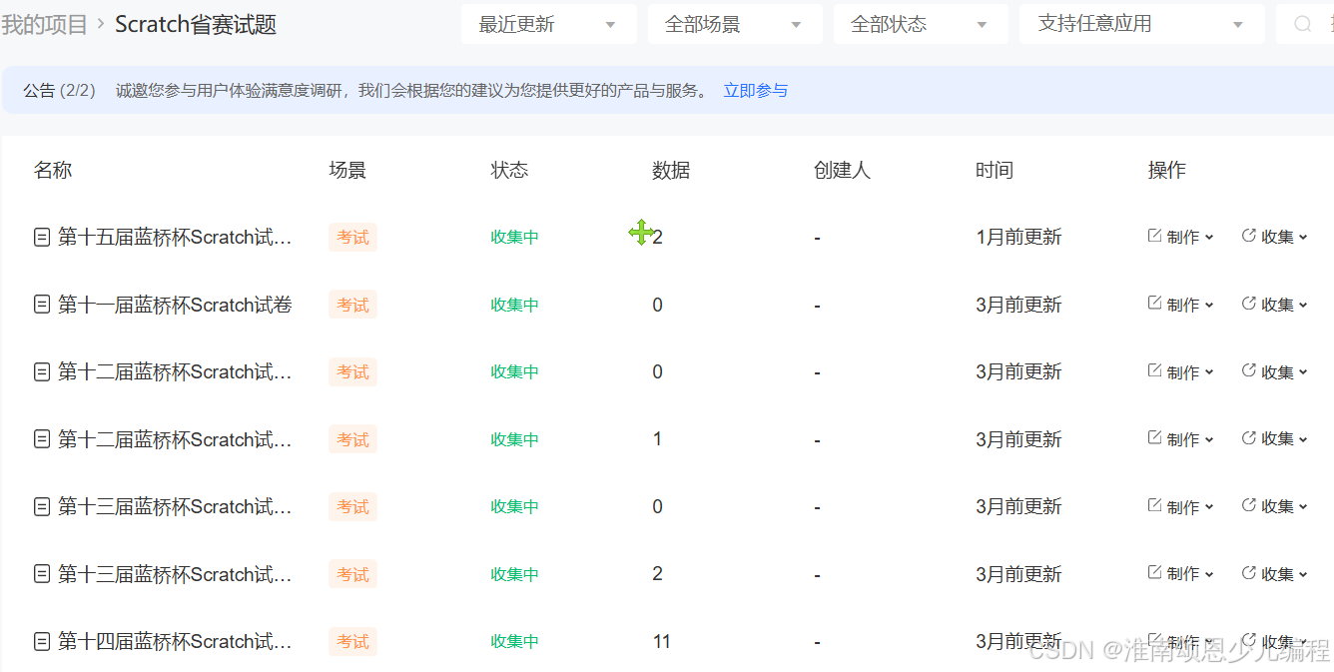Screen dimensions: 1334x672
Task: Click document icon of 第十三届 row with 2 data
Action: 42,574
